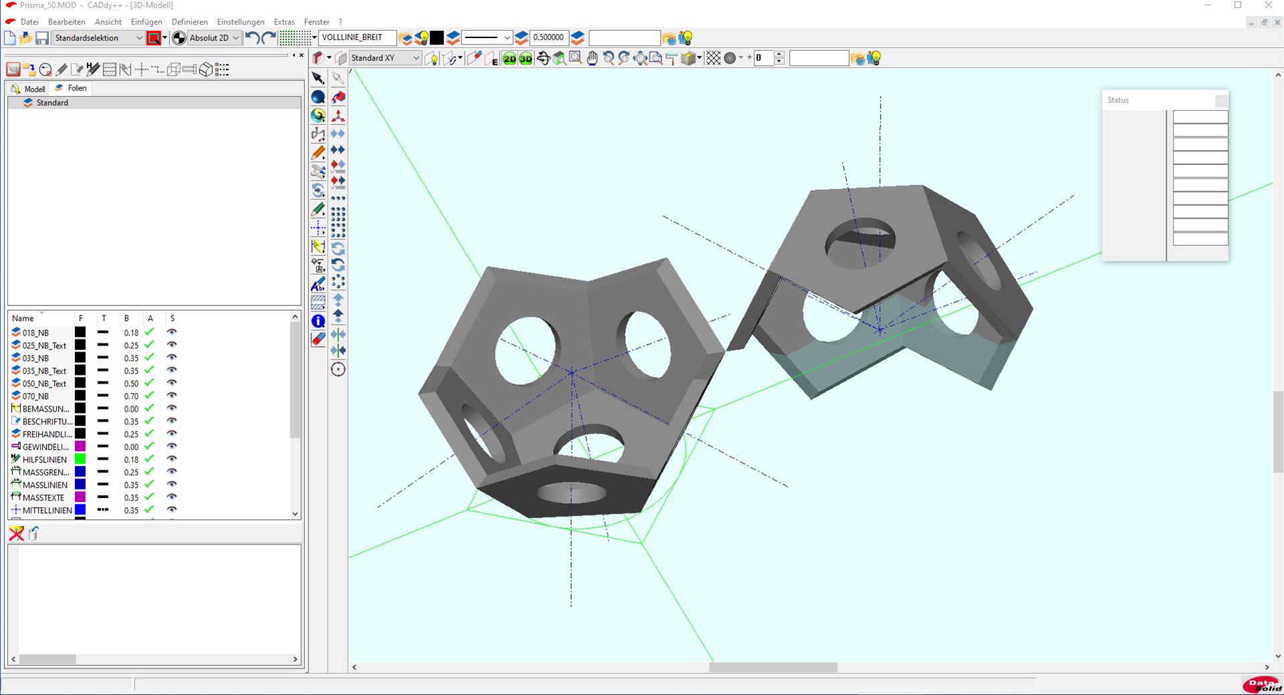Toggle visibility eye of MITTELLINIEN layer

click(172, 510)
